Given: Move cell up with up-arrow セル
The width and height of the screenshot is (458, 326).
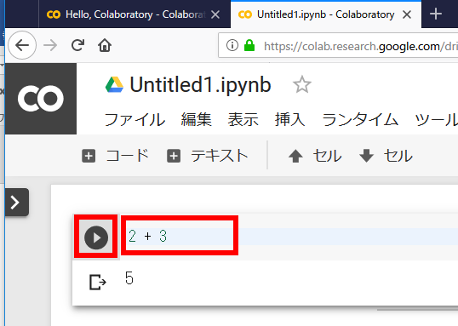Looking at the screenshot, I should (x=315, y=156).
